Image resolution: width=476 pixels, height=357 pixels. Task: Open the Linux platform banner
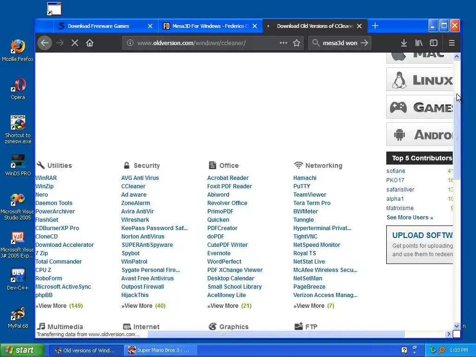[x=420, y=79]
